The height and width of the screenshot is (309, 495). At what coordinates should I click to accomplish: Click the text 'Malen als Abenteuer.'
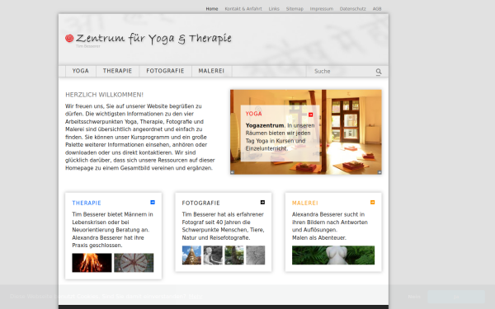click(318, 238)
